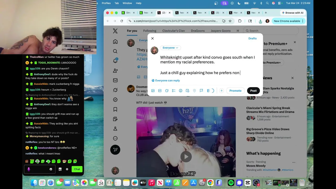Open Finder from the Dock
The image size is (336, 189).
(x=34, y=182)
